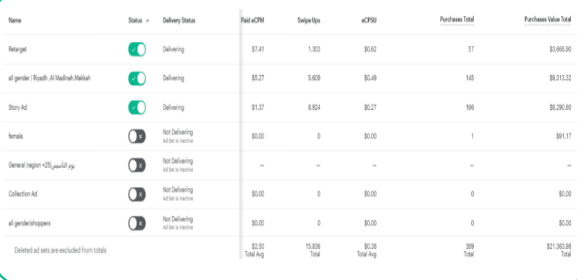Select the Collection Ad row name
577x280 pixels.
coord(23,194)
